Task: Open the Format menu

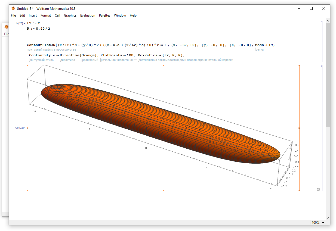Action: coord(46,15)
